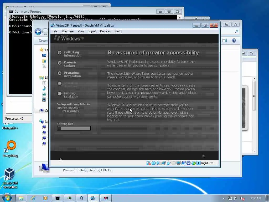Select Favorites star in Explorer navigation

(41, 50)
